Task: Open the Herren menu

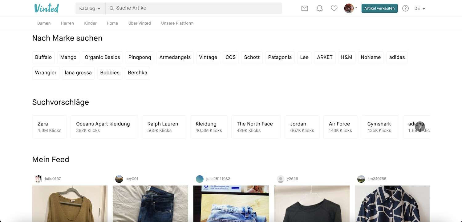Action: tap(67, 23)
